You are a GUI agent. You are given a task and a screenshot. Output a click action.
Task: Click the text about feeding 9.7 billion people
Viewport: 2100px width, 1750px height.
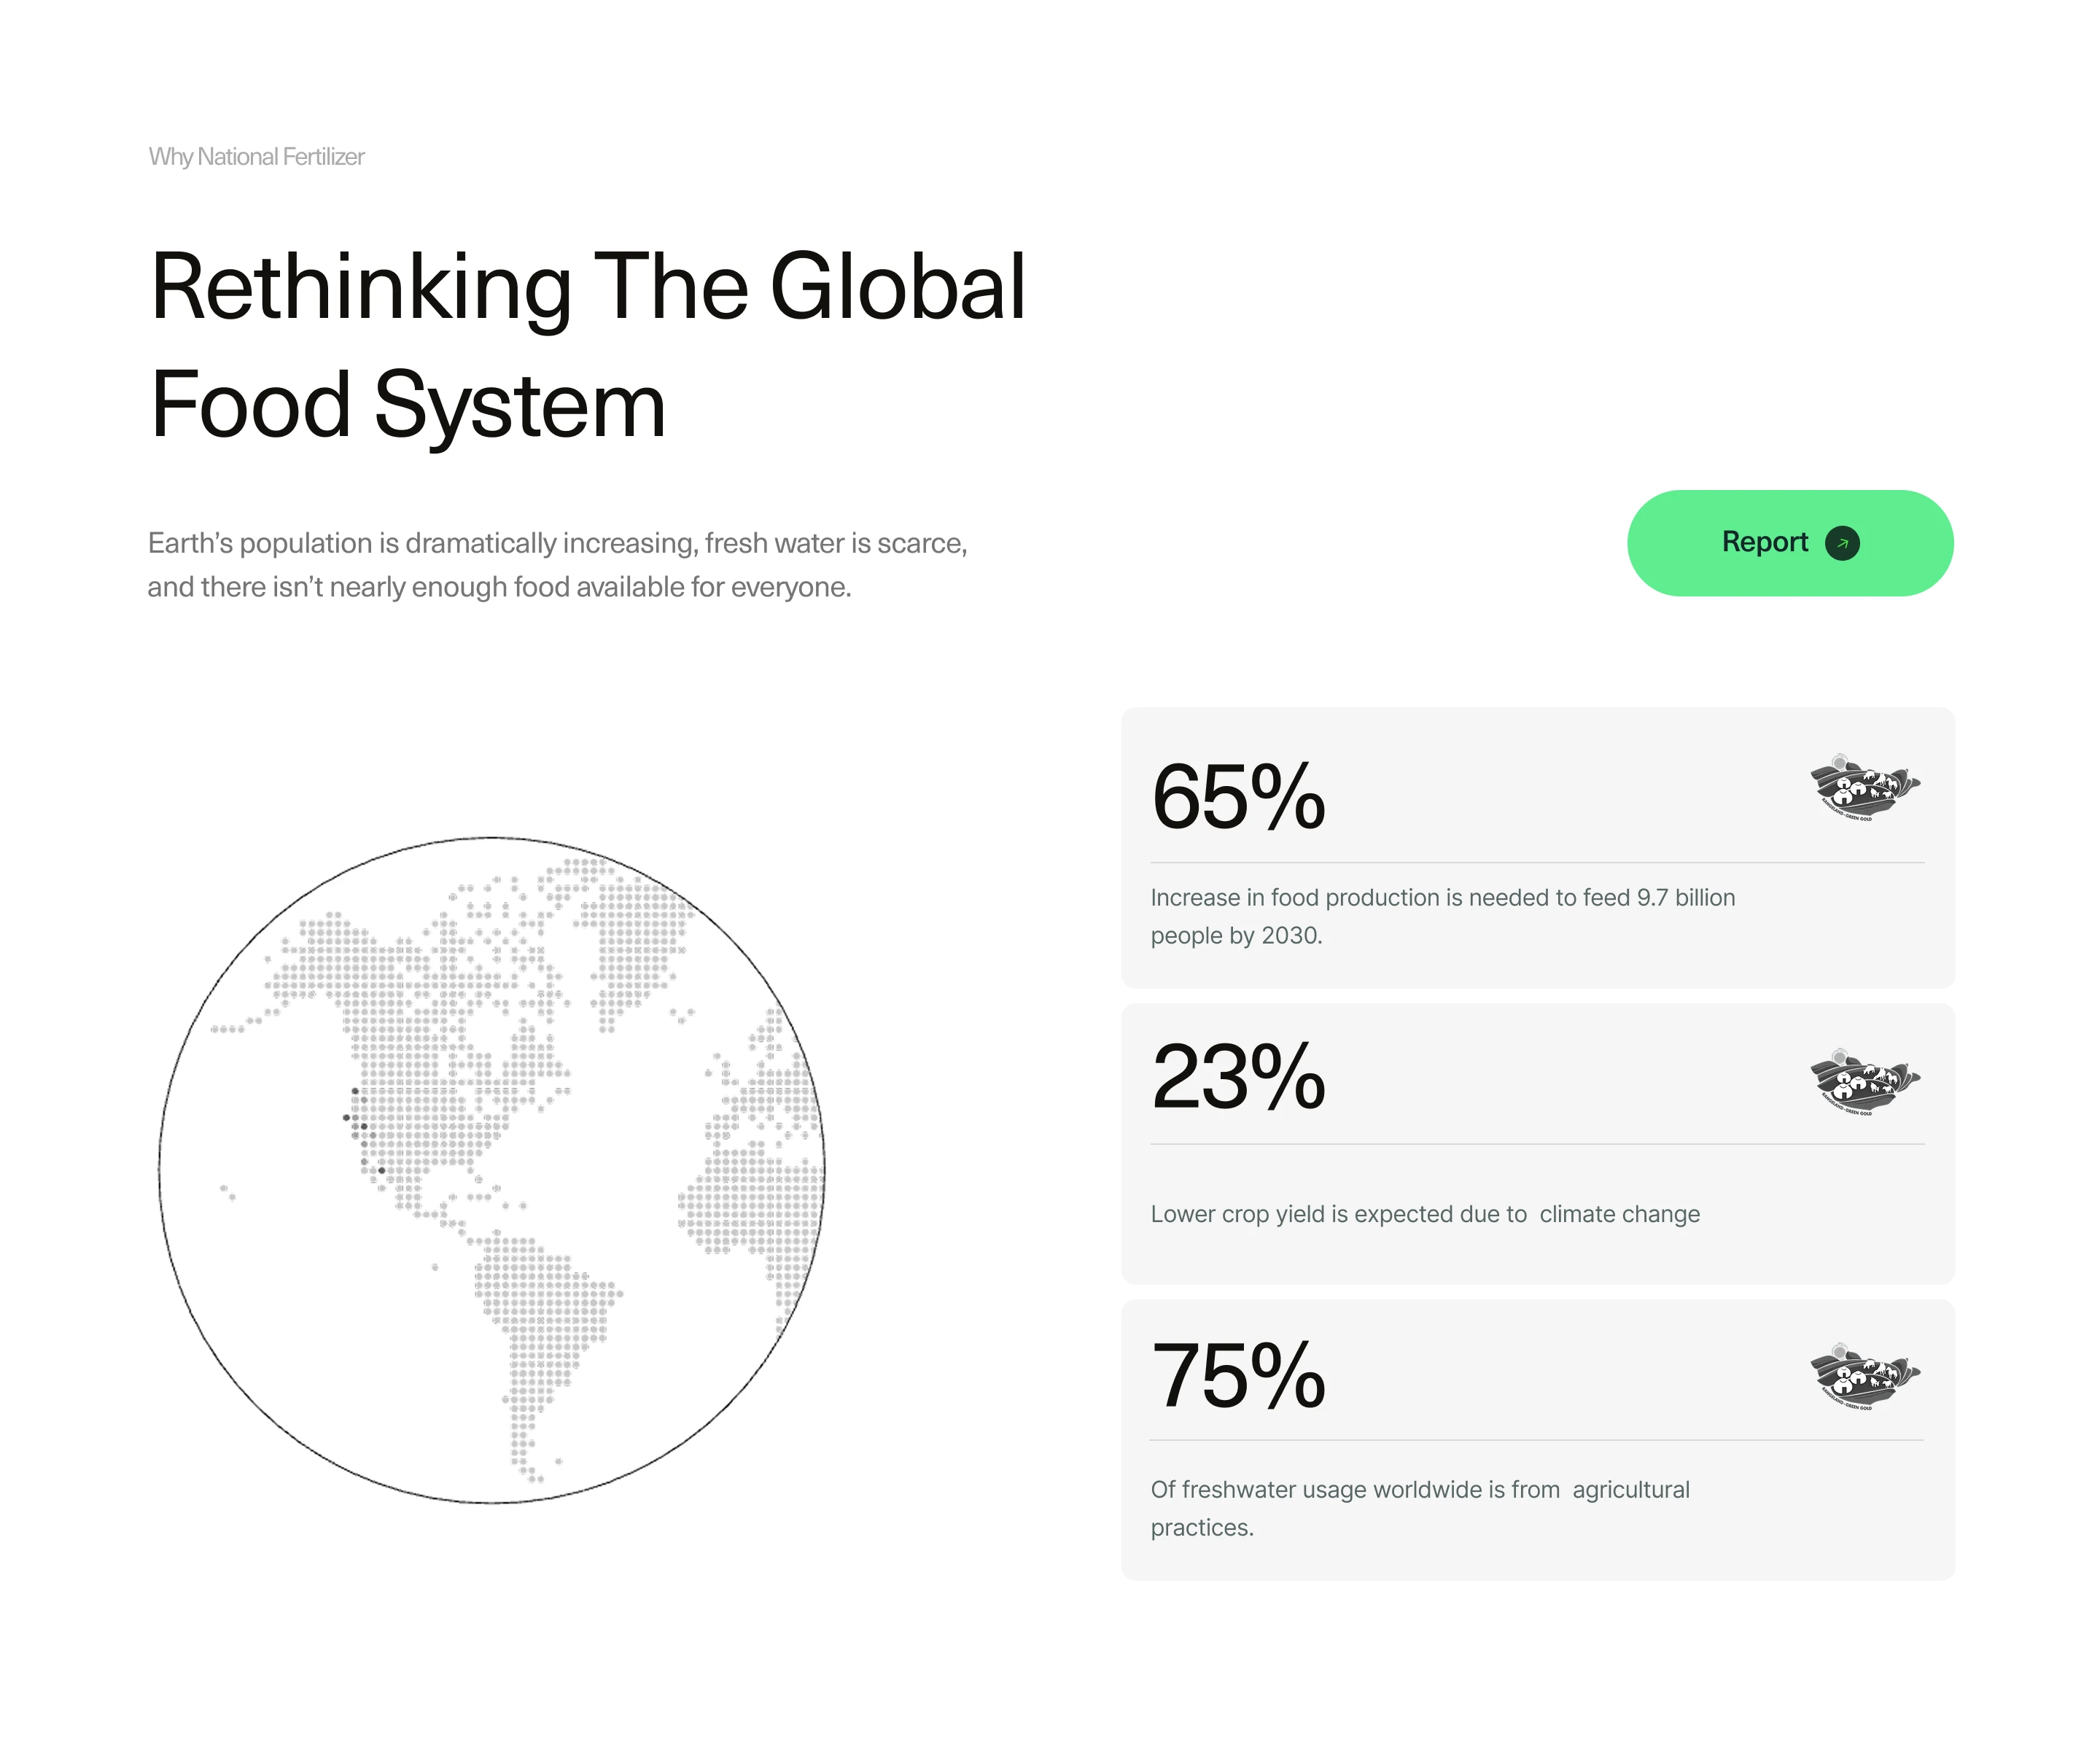click(x=1442, y=916)
